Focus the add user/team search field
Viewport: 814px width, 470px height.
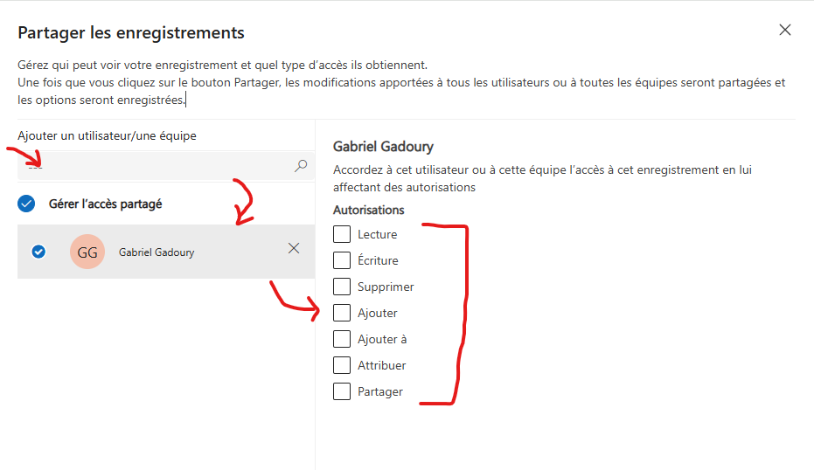pos(166,166)
